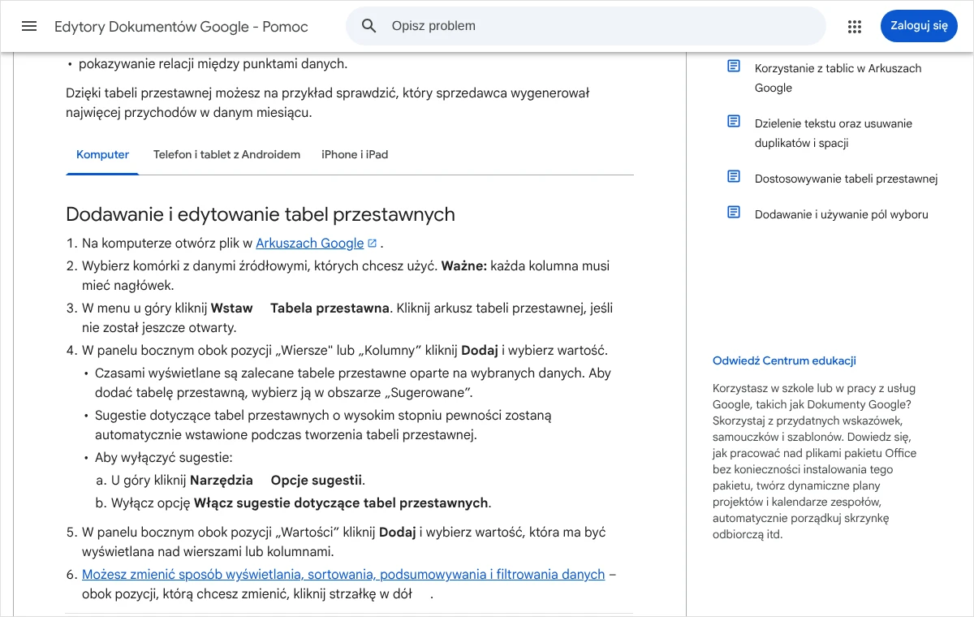Open the Arkuszach Google link
Image resolution: width=974 pixels, height=617 pixels.
tap(310, 243)
